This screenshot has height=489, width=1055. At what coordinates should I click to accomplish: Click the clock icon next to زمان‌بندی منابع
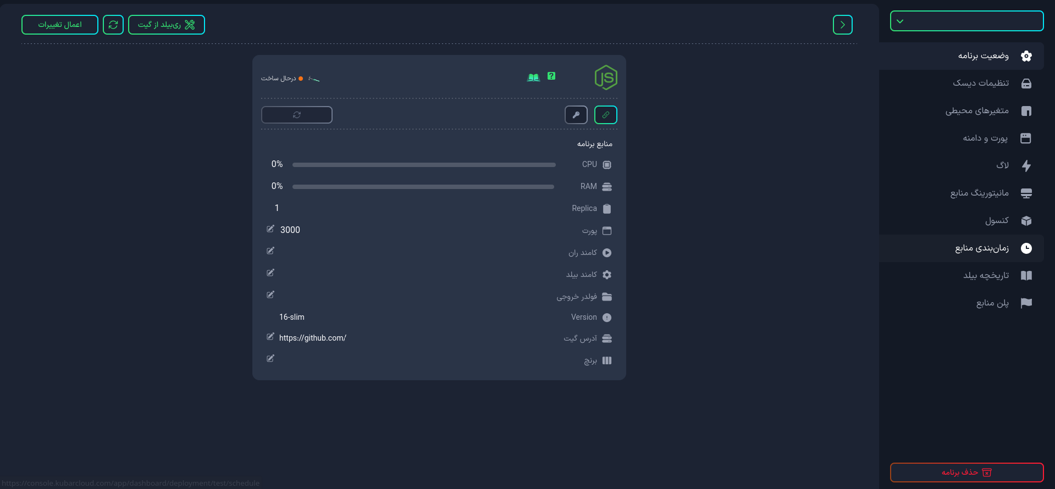[1026, 248]
